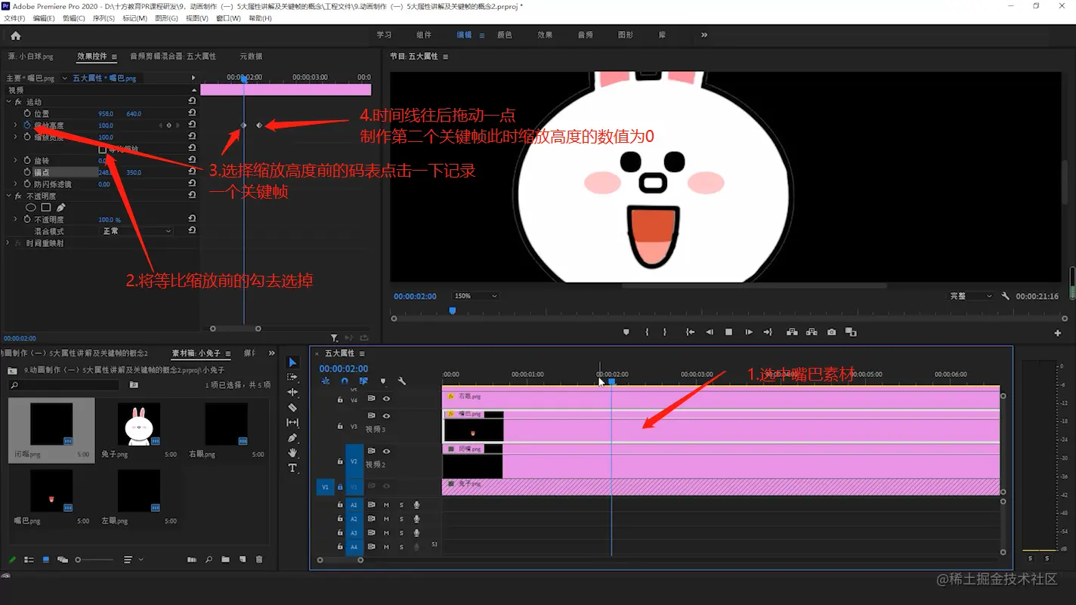This screenshot has height=605, width=1076.
Task: Toggle V3 track output eye
Action: 386,416
